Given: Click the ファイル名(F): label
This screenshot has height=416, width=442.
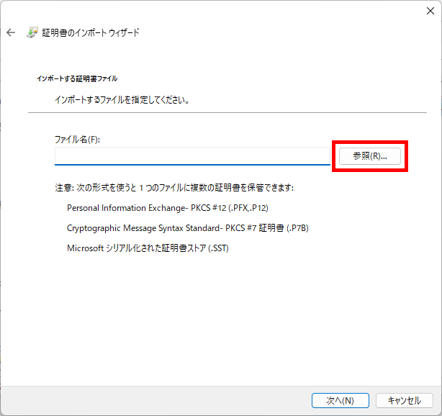Looking at the screenshot, I should pos(77,139).
